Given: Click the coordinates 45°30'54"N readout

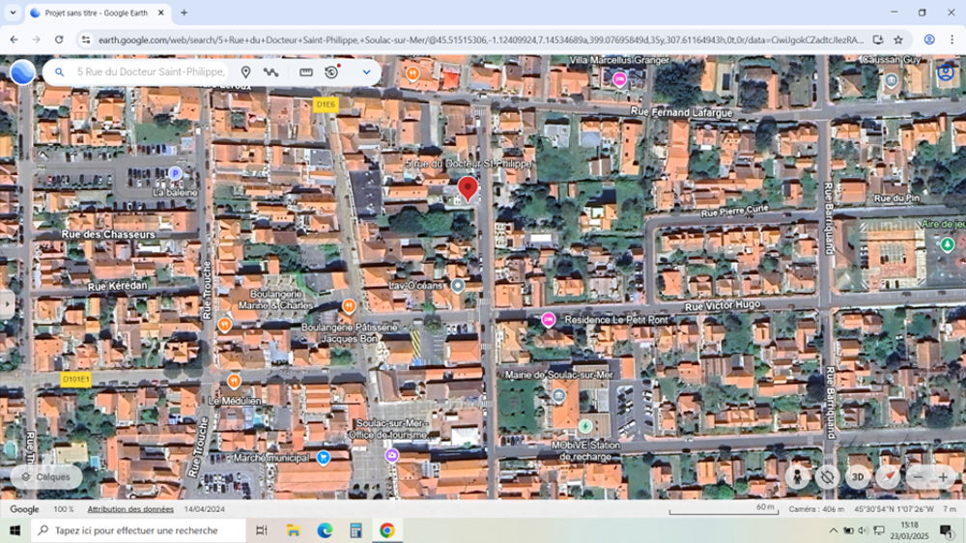Looking at the screenshot, I should (x=894, y=509).
